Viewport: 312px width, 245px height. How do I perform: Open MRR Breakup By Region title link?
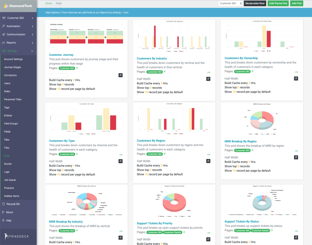click(240, 141)
